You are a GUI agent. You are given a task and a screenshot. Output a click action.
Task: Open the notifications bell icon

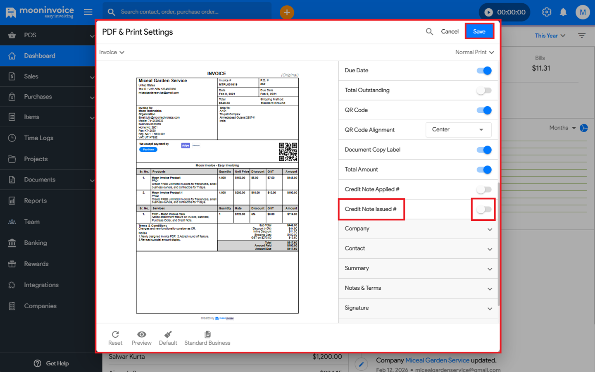click(563, 12)
